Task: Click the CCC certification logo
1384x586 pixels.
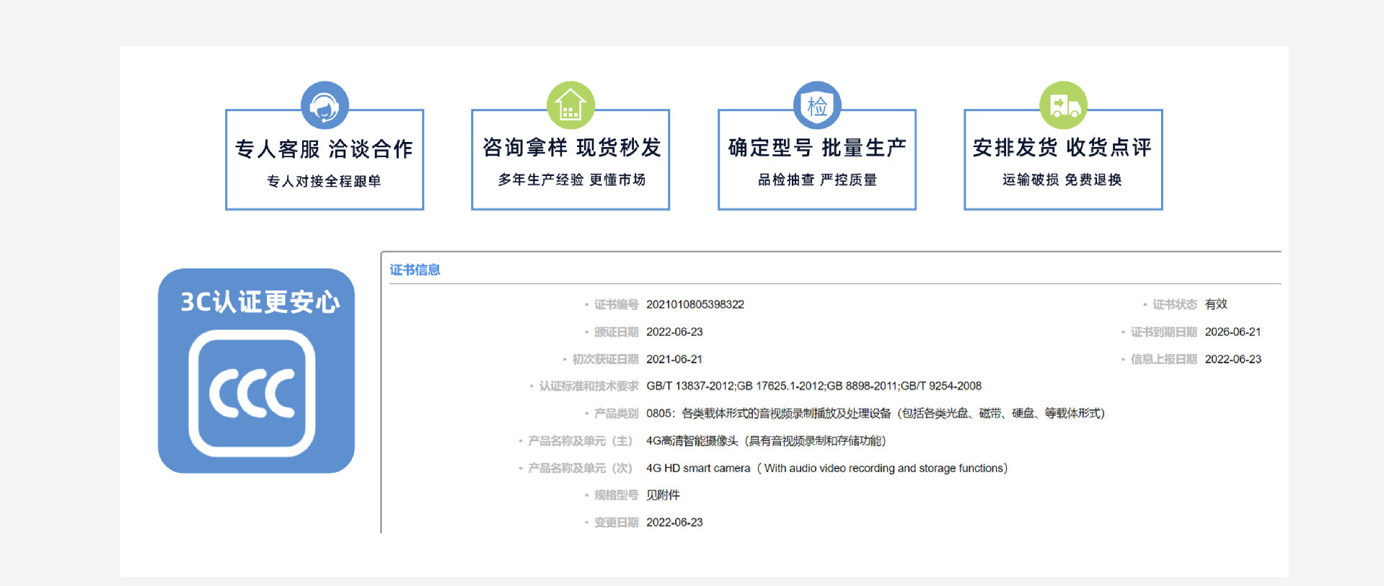Action: (x=252, y=394)
